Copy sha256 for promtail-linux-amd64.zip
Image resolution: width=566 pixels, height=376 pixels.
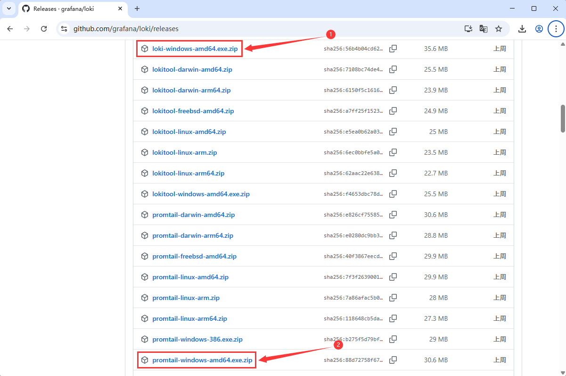pos(393,277)
